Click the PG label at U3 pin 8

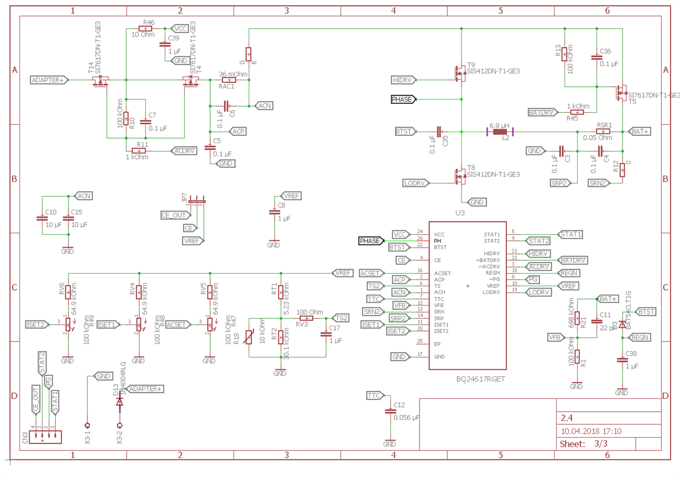(532, 280)
